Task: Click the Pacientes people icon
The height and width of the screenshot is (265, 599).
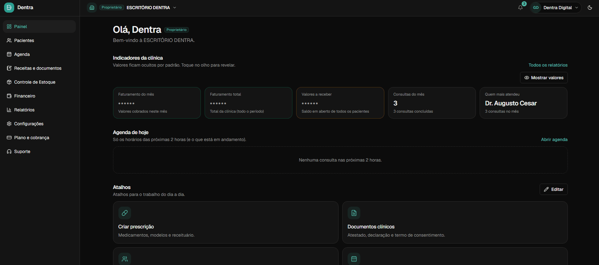Action: [x=9, y=40]
